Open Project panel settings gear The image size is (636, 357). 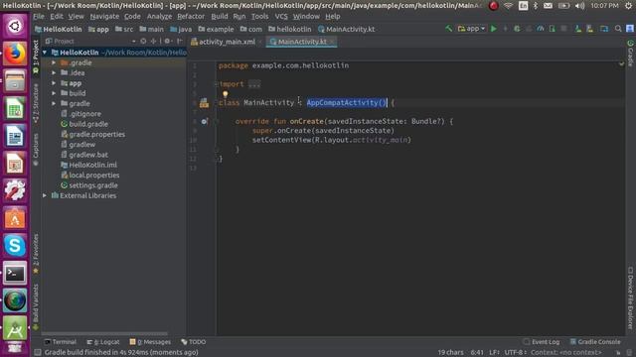167,42
